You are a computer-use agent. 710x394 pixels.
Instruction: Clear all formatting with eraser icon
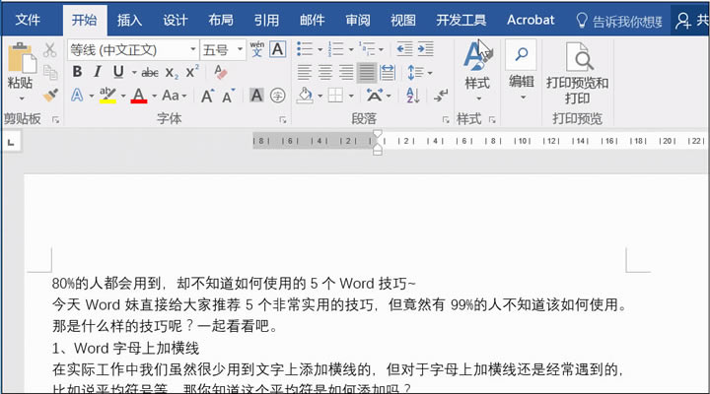click(221, 72)
